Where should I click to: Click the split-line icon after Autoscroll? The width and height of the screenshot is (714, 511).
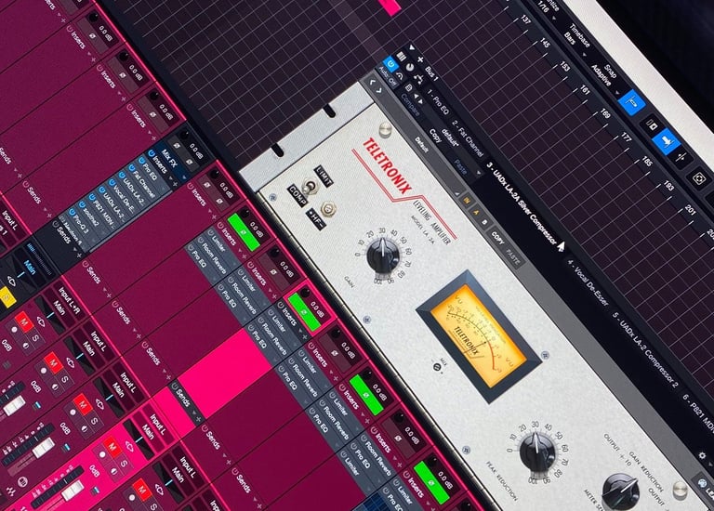point(681,157)
